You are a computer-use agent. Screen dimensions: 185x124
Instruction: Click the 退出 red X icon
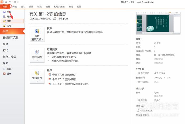[4, 74]
